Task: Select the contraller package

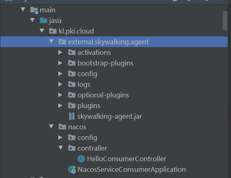Action: (x=92, y=148)
